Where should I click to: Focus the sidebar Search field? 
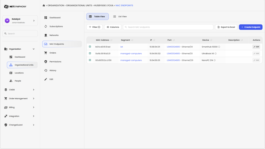(20, 34)
